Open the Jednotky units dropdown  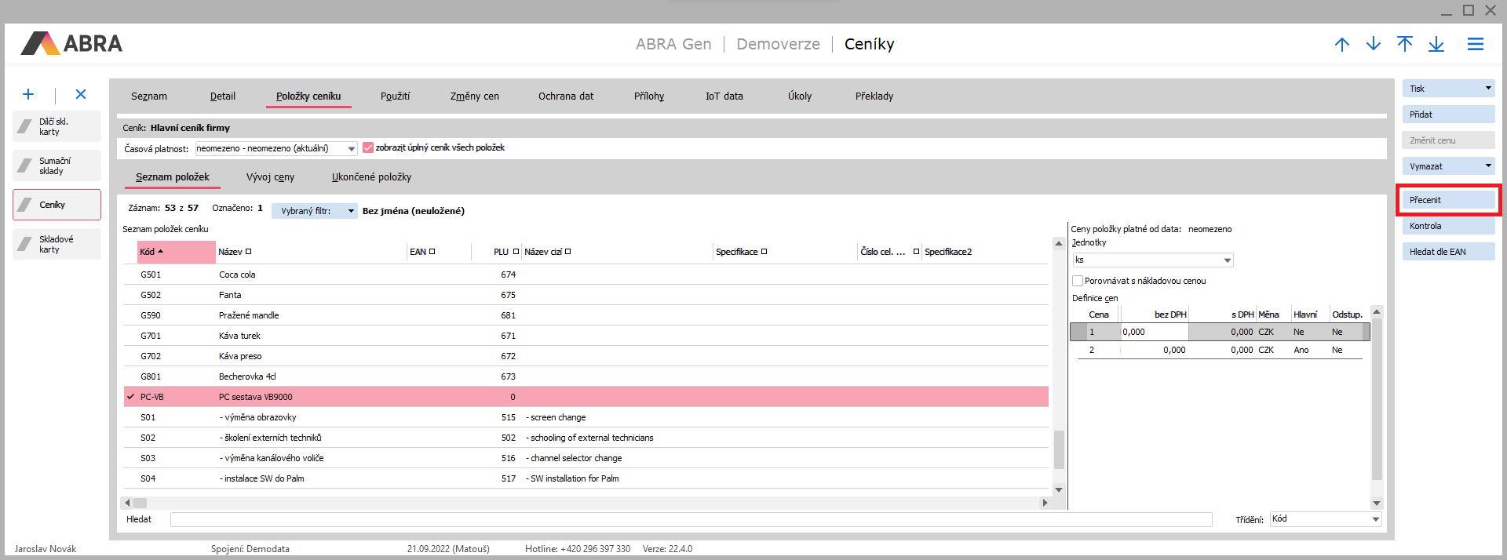pos(1227,260)
